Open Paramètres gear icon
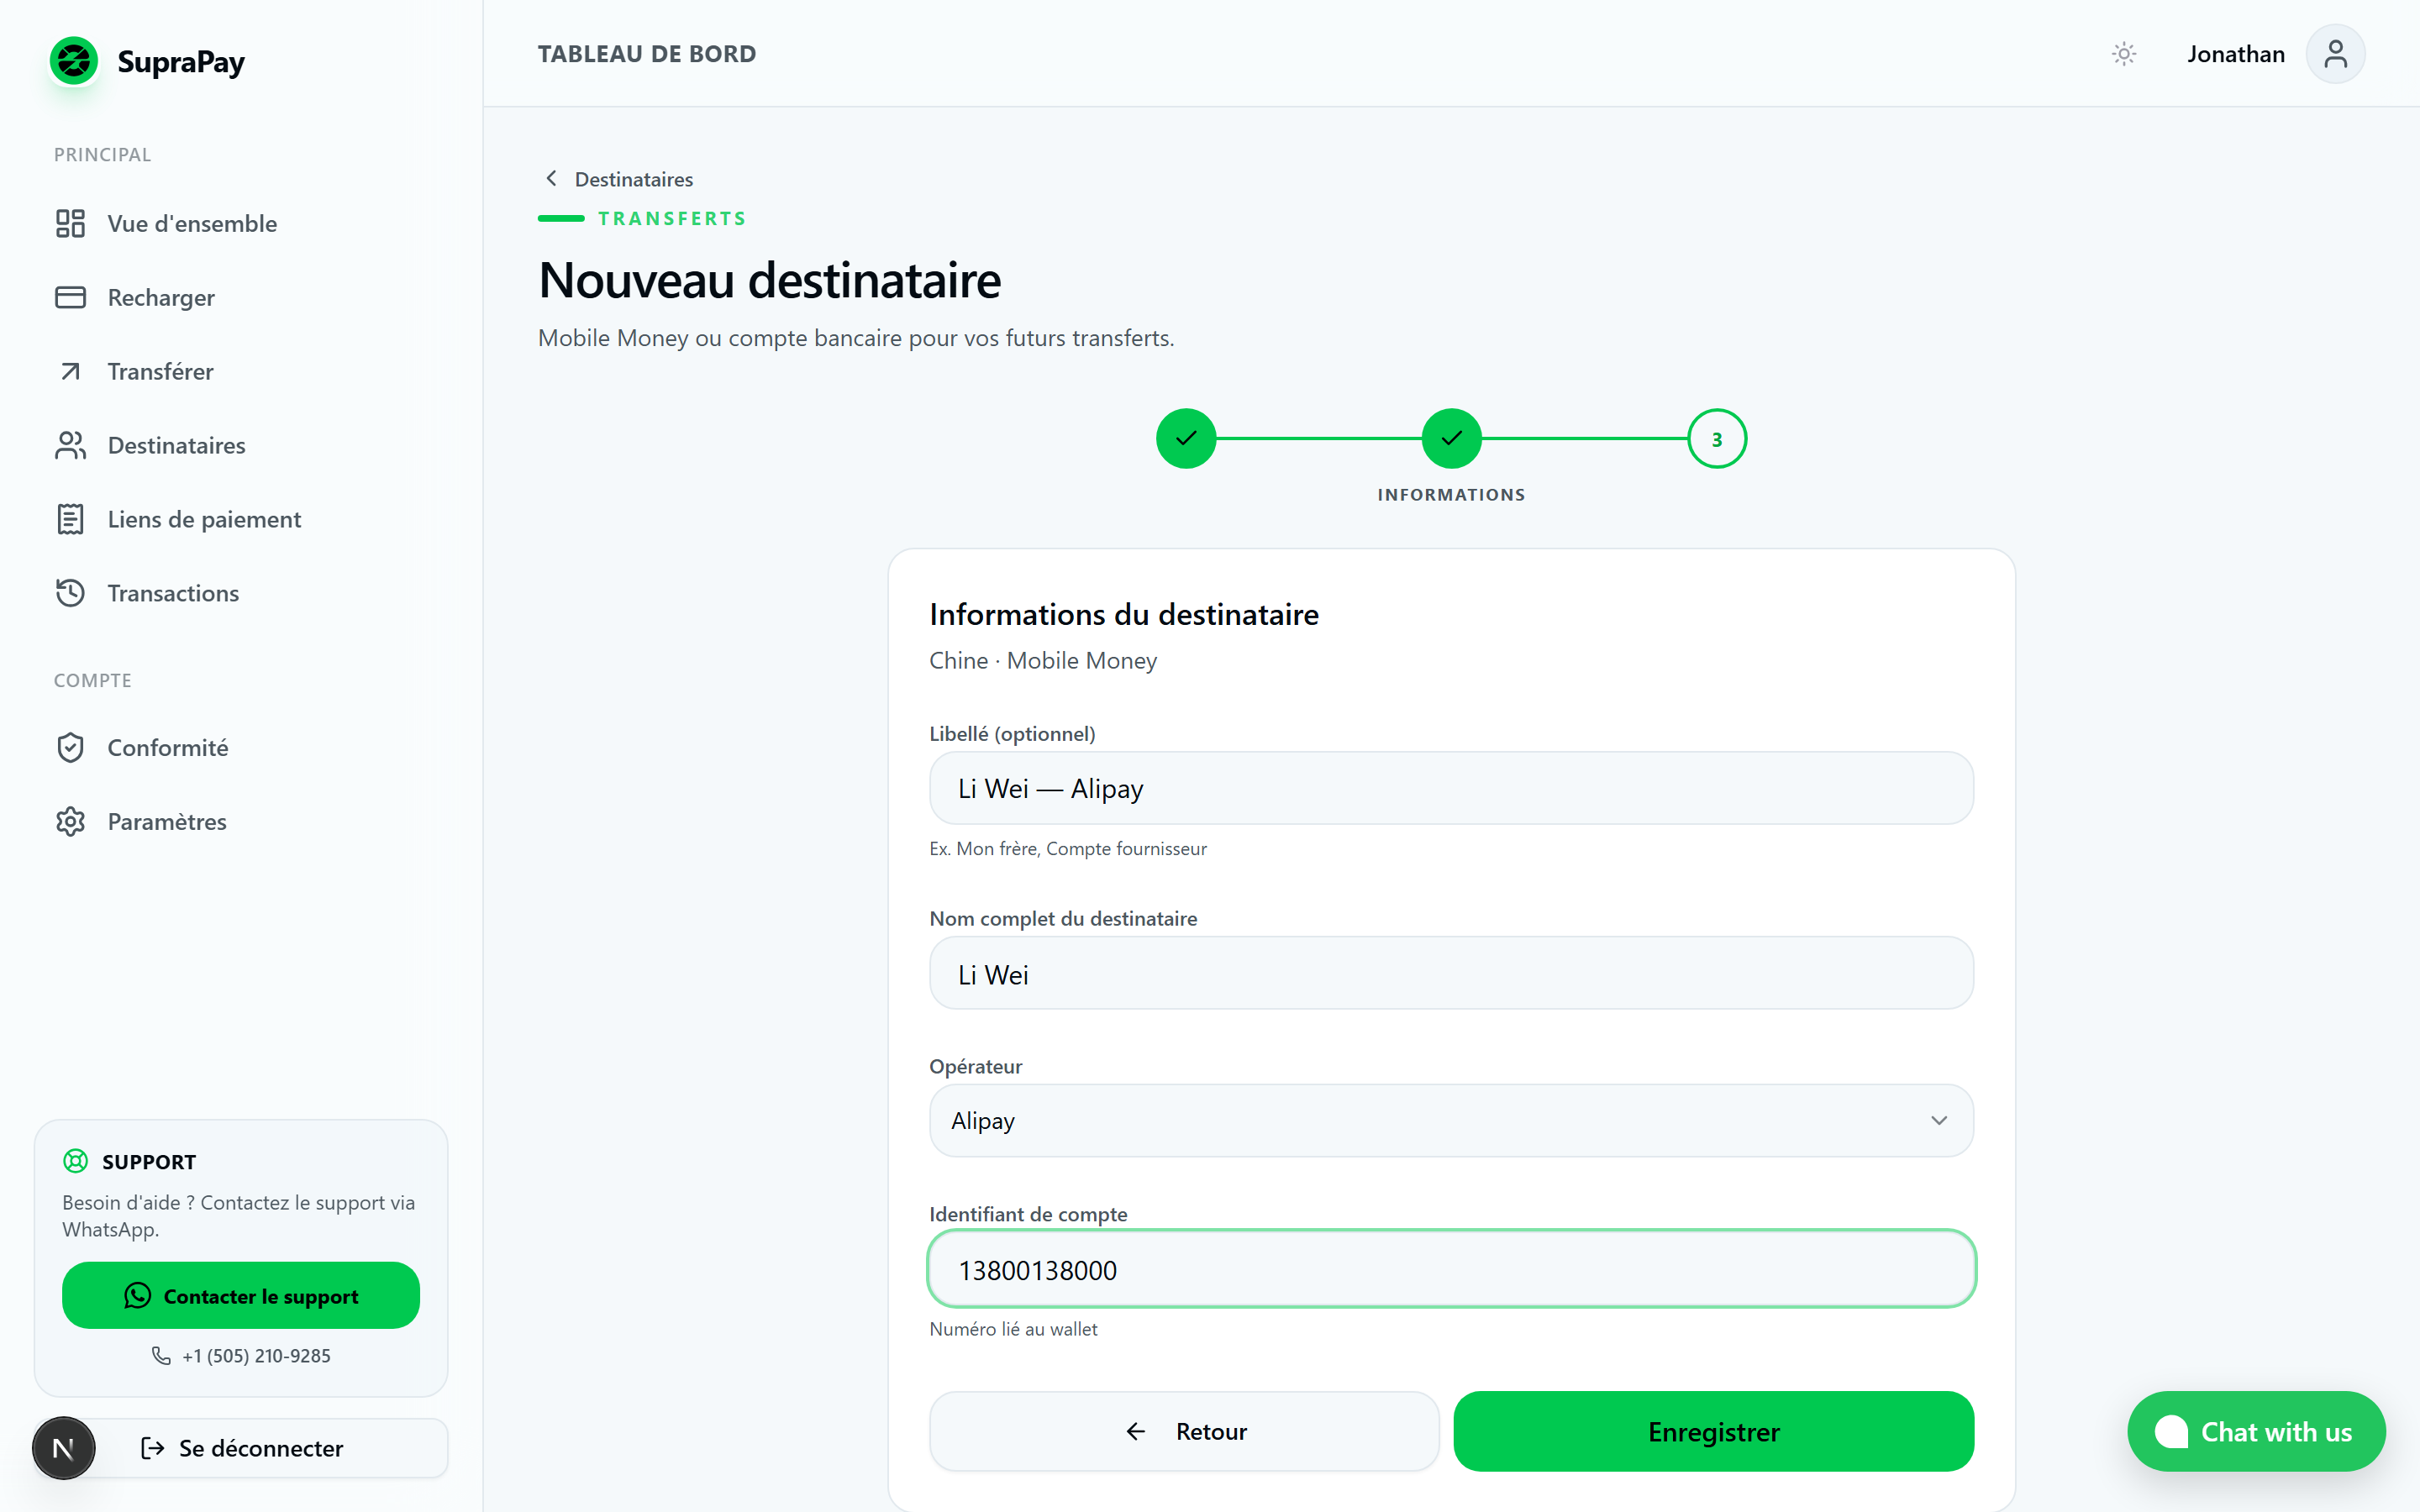Image resolution: width=2420 pixels, height=1512 pixels. tap(70, 821)
